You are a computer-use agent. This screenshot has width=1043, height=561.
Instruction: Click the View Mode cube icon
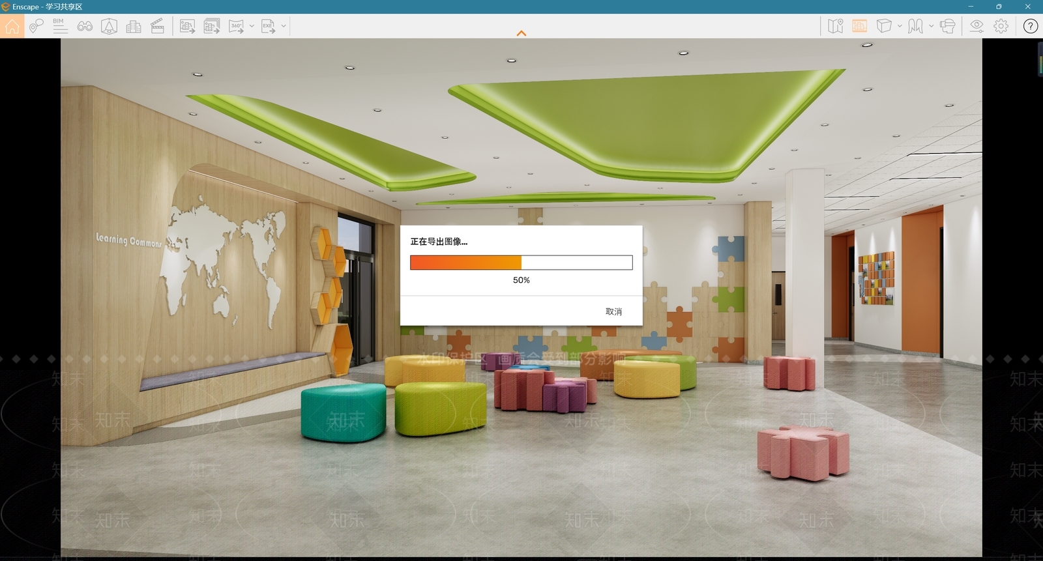pos(884,26)
